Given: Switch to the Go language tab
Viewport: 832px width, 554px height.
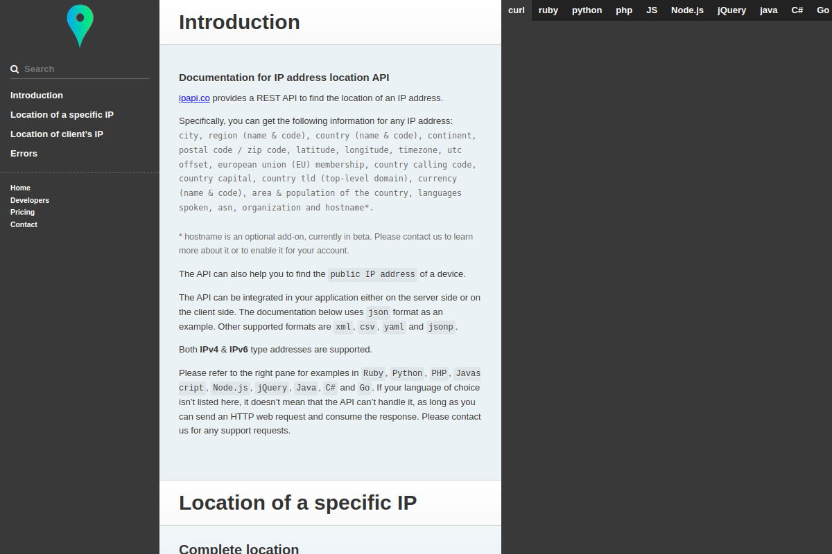Looking at the screenshot, I should (822, 10).
